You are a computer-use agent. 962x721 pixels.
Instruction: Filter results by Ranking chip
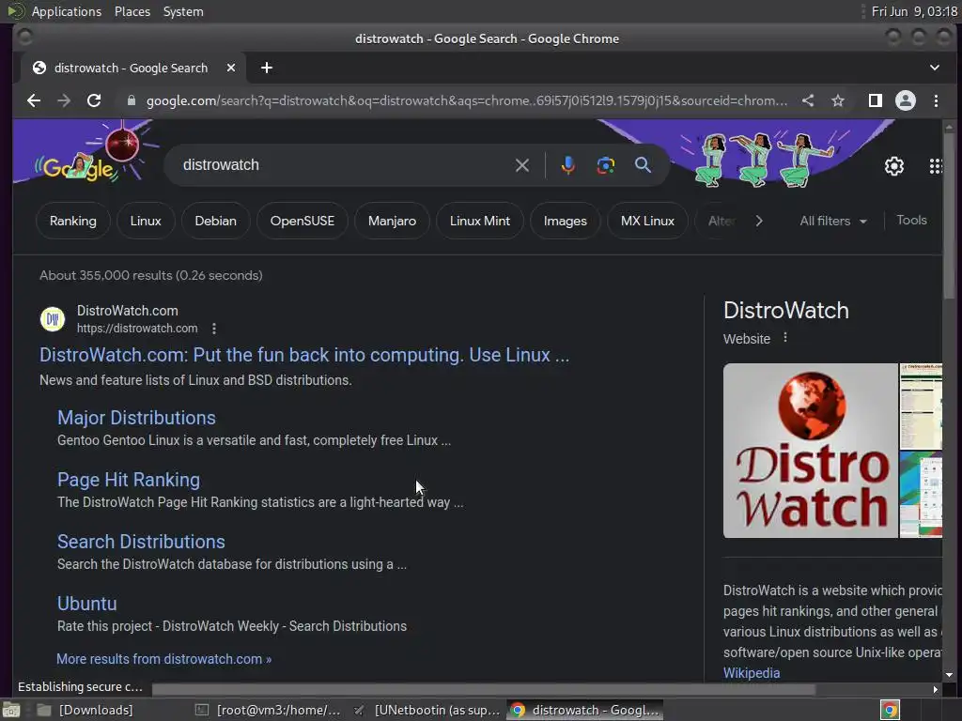click(73, 221)
